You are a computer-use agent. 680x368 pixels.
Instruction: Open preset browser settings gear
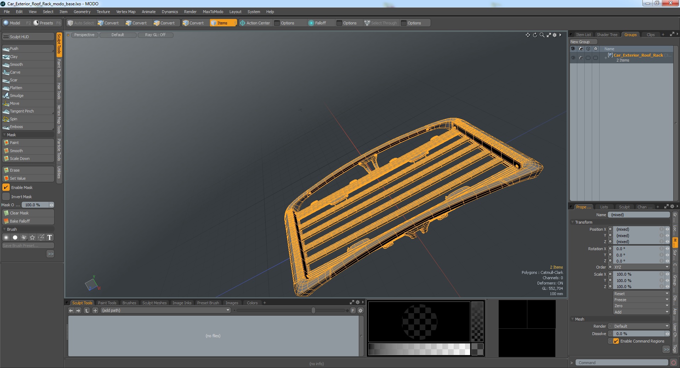[x=361, y=310]
